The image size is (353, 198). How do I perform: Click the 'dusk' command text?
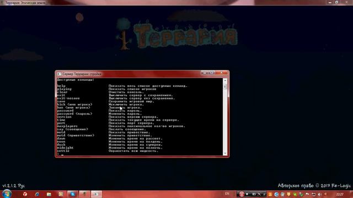pos(61,145)
